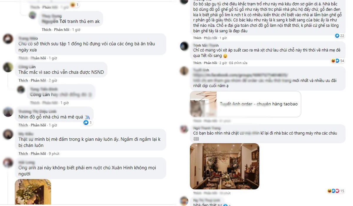Open the wooden living room photo
This screenshot has height=206, width=353.
[224, 166]
